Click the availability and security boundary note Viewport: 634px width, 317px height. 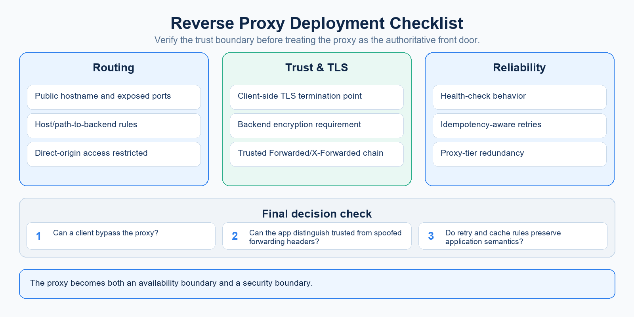coord(317,284)
